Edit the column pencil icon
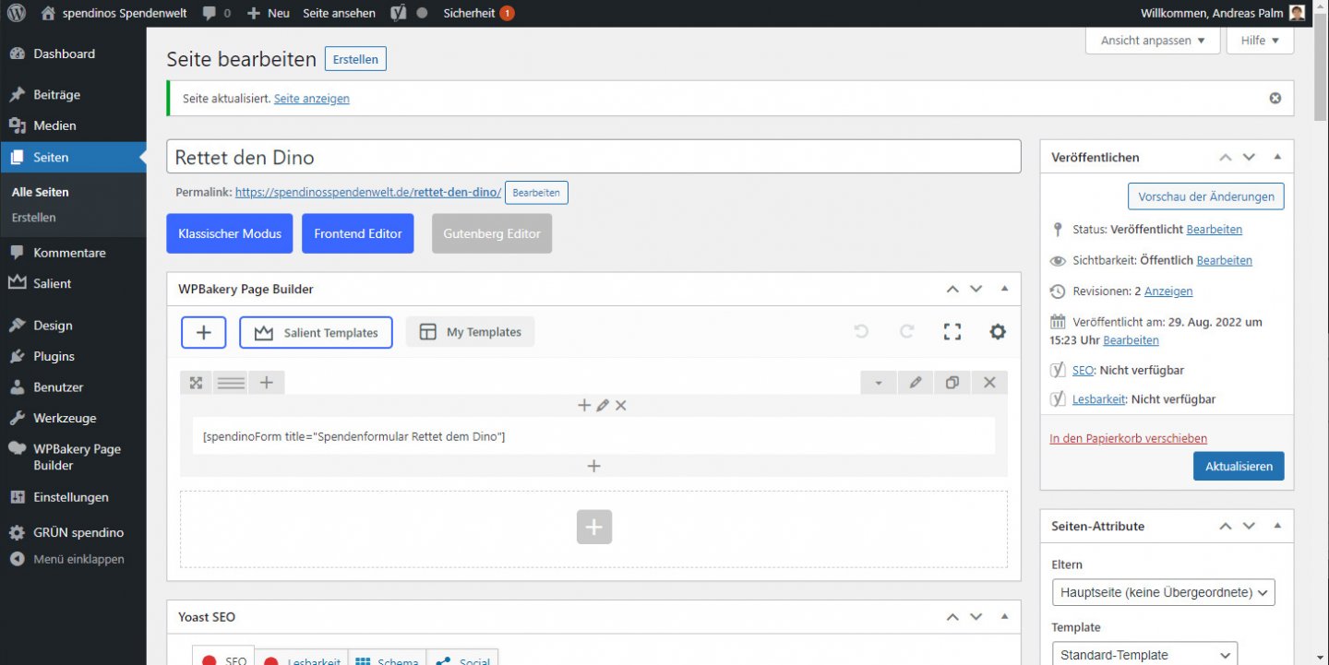 [603, 405]
